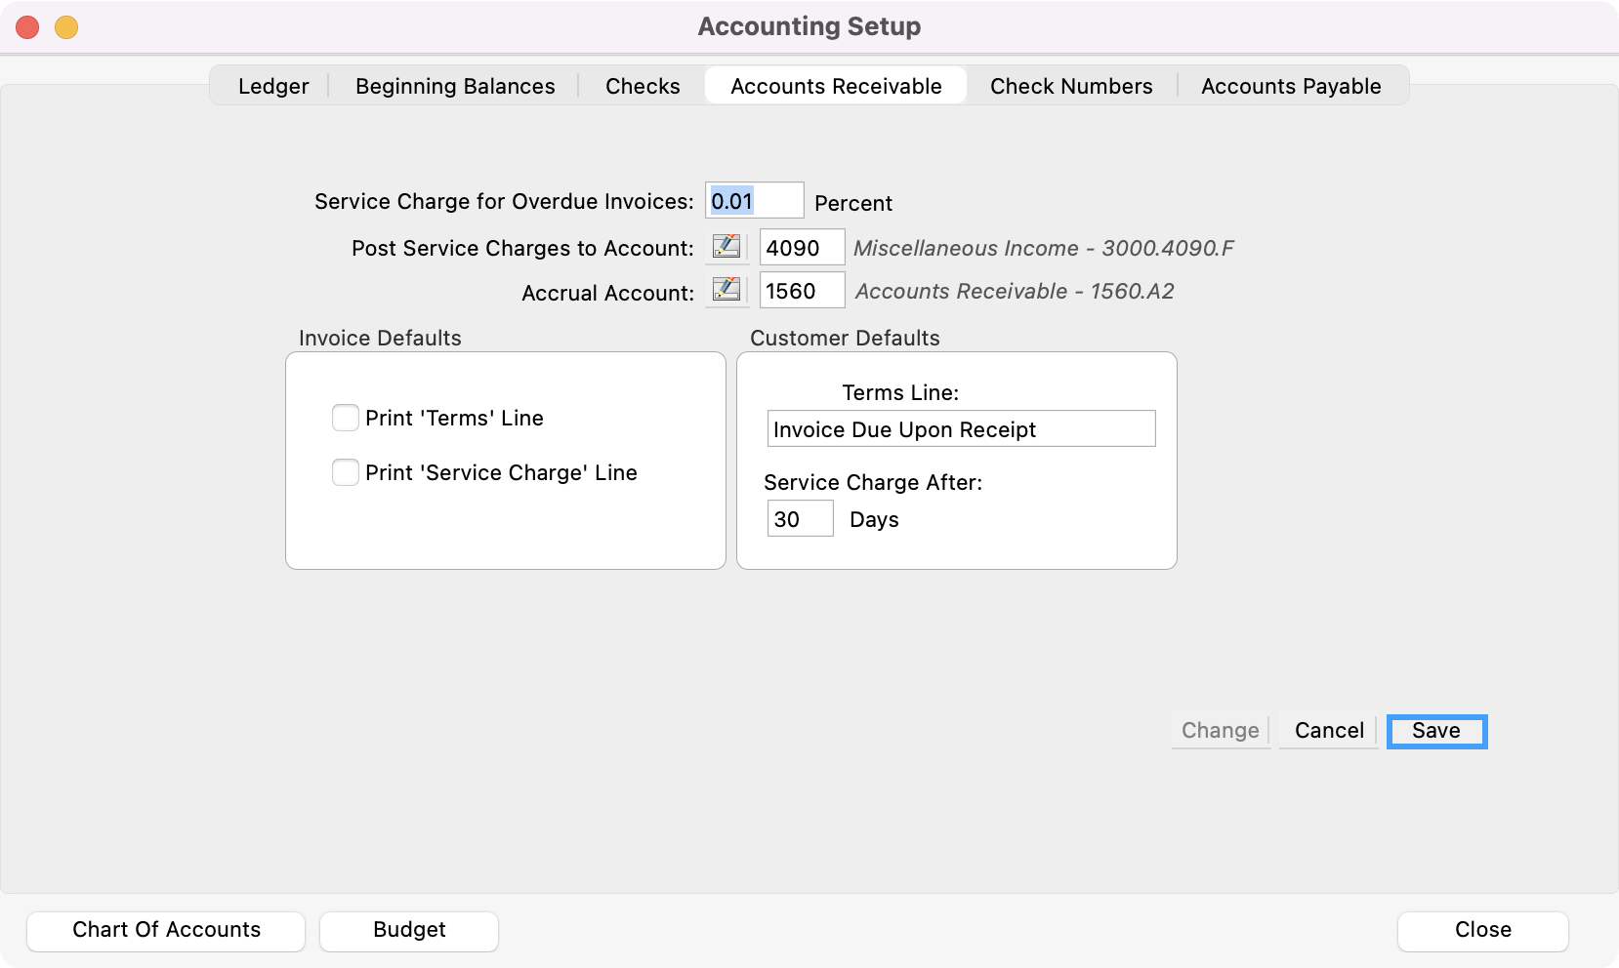Screen dimensions: 1619x968
Task: Open the Beginning Balances tab
Action: pyautogui.click(x=455, y=86)
